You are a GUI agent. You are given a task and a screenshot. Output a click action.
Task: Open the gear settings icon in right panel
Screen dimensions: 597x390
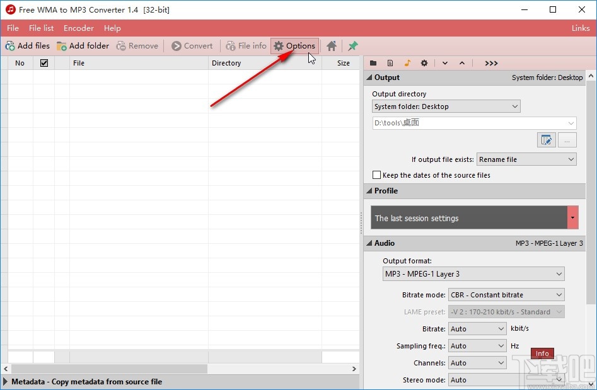coord(424,63)
